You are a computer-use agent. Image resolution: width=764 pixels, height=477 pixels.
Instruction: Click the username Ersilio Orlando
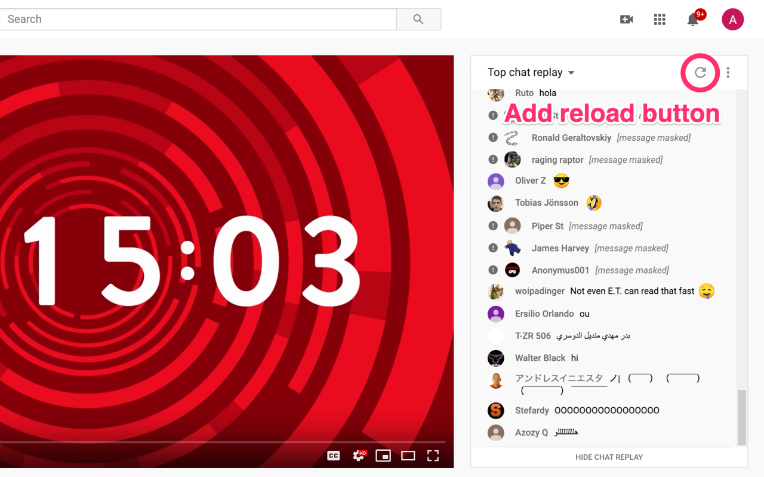click(544, 314)
